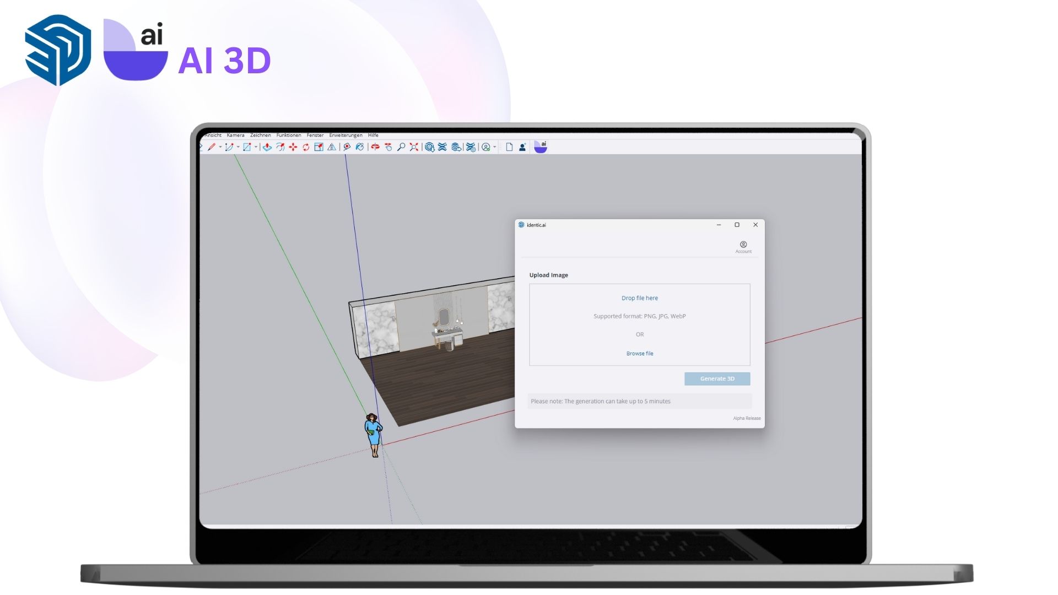Click the Zoom magnifier tool
This screenshot has width=1058, height=595.
(x=401, y=147)
